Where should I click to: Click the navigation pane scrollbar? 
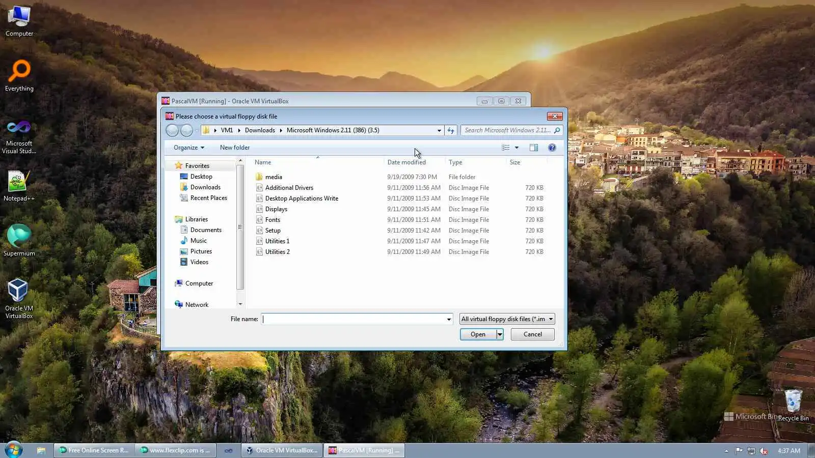click(240, 227)
